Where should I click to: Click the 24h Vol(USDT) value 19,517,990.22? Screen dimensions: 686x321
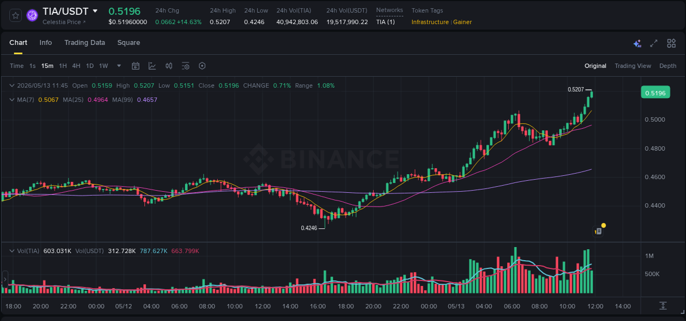347,22
